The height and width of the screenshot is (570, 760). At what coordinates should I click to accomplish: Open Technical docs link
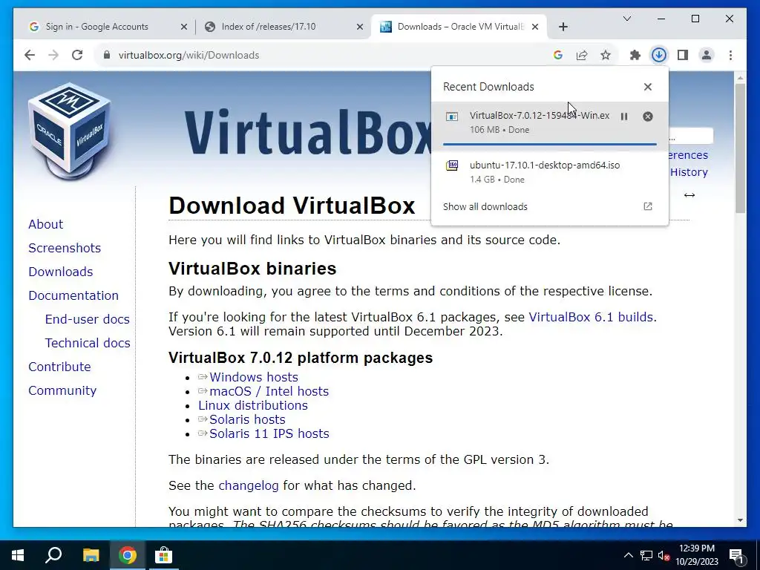point(88,343)
